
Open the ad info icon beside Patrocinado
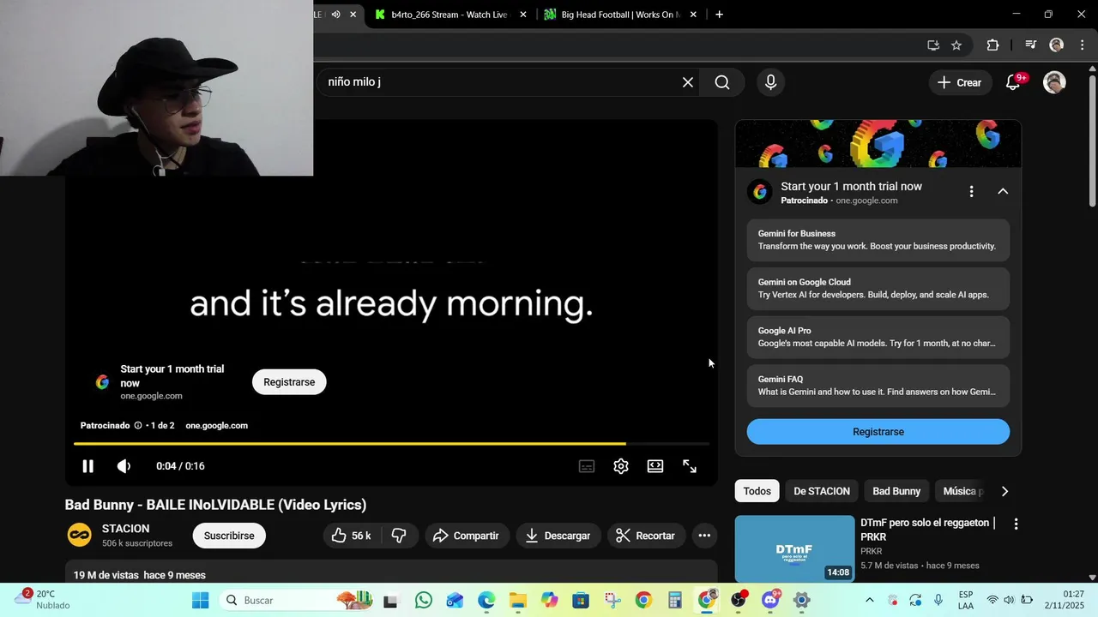coord(138,426)
